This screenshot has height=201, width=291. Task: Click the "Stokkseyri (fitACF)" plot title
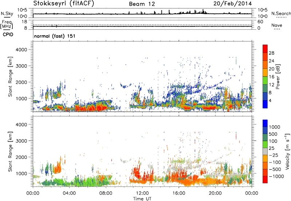coord(64,4)
